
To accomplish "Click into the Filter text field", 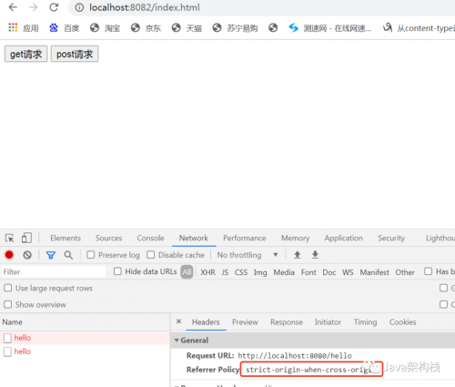I will pos(54,272).
